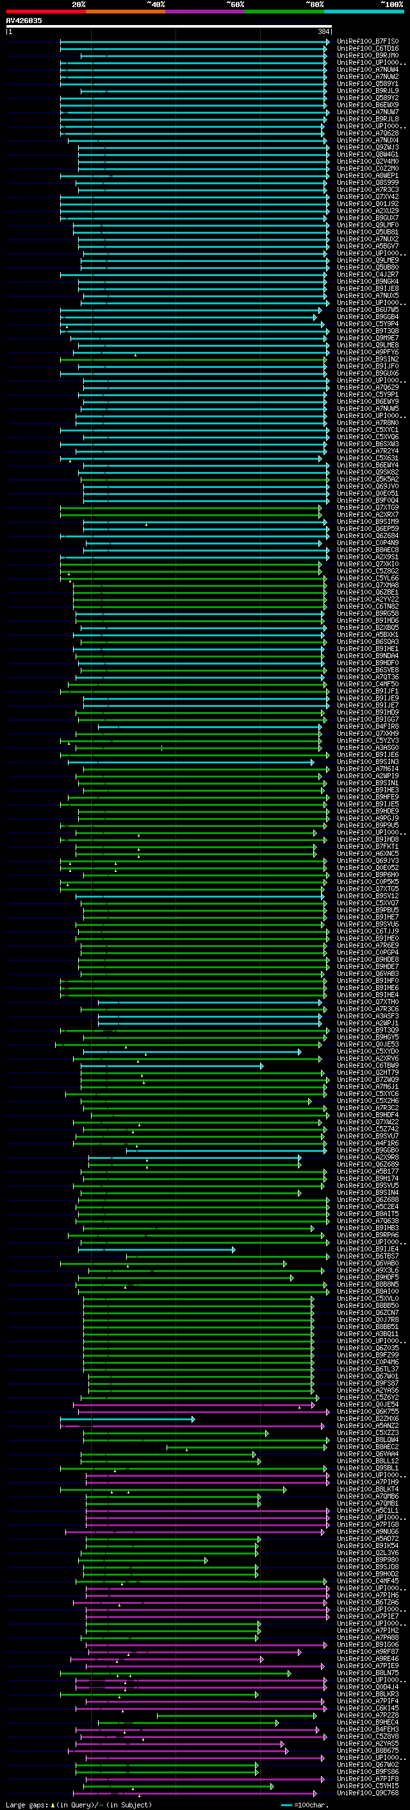Click the cyan 100char scale marker in footer

286,1805
